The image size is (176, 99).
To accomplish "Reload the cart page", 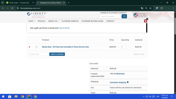I will [x=12, y=8].
